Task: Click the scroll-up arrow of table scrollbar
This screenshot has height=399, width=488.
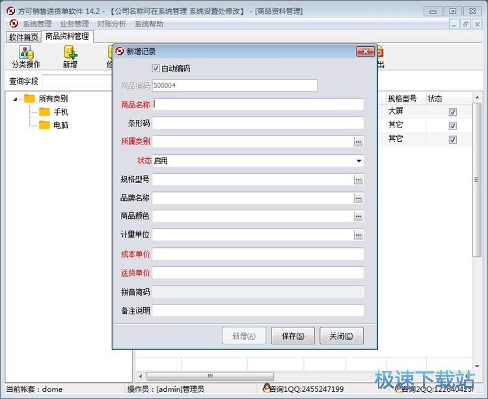Action: click(x=477, y=98)
